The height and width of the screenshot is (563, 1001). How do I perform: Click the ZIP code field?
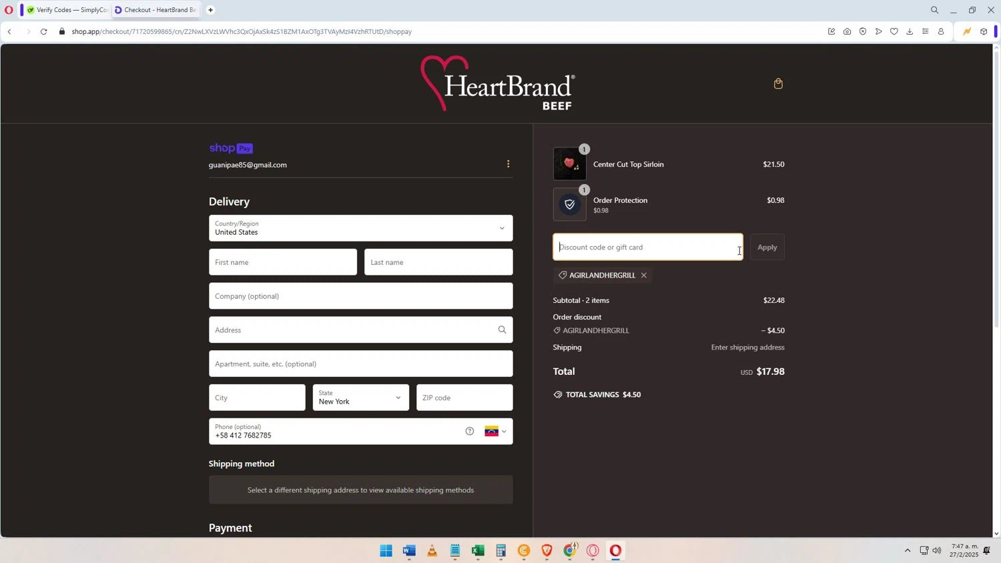pyautogui.click(x=464, y=398)
